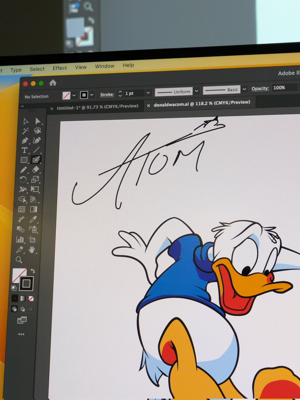Image resolution: width=300 pixels, height=400 pixels.
Task: Adjust stroke weight stepper arrows
Action: [x=120, y=94]
